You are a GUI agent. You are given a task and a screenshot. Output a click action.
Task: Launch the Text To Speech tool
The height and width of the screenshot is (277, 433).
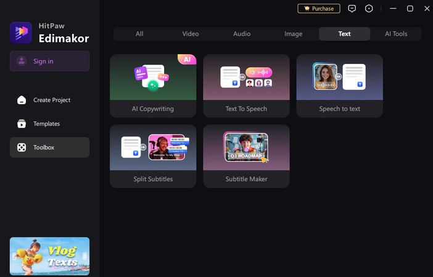[x=246, y=86]
